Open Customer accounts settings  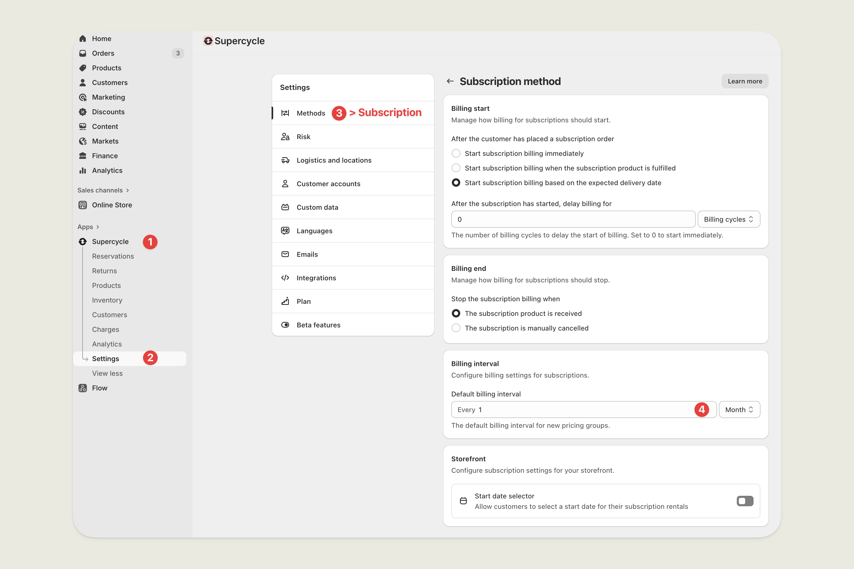(x=328, y=184)
